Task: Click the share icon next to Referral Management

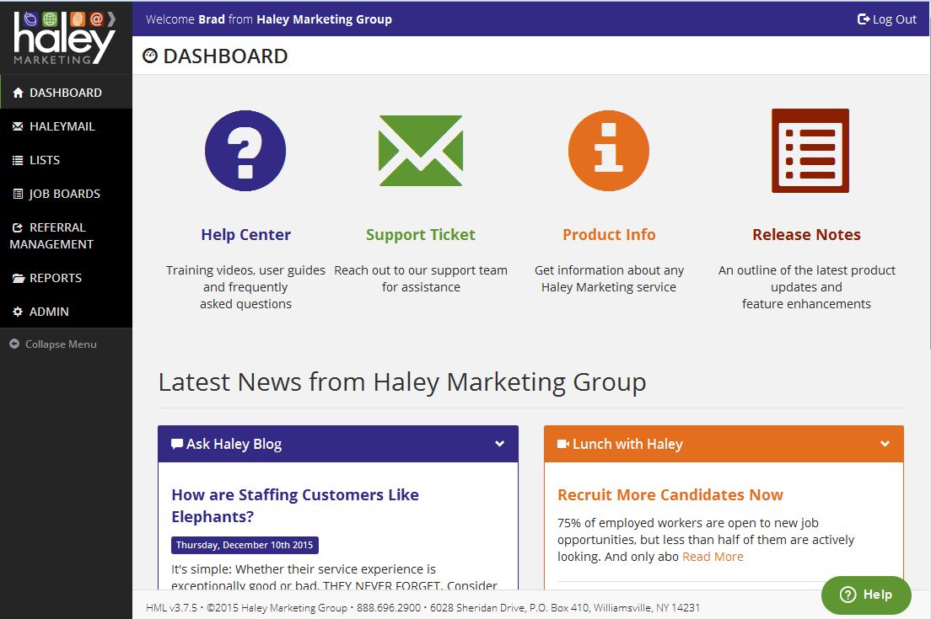Action: tap(18, 227)
